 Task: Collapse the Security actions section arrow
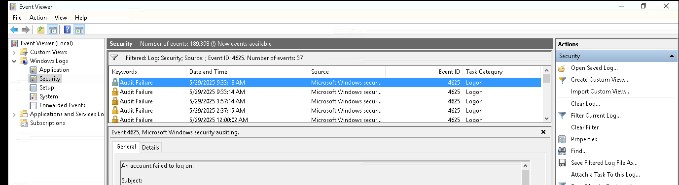coord(672,56)
